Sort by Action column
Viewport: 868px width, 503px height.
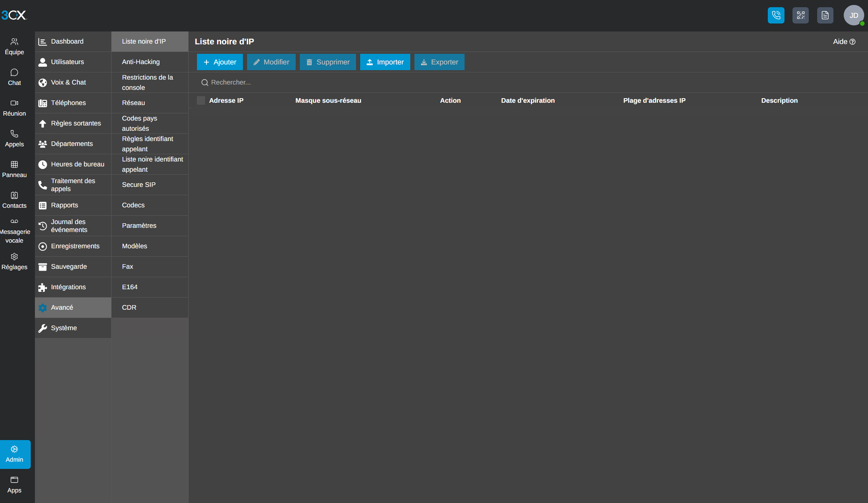pyautogui.click(x=450, y=100)
